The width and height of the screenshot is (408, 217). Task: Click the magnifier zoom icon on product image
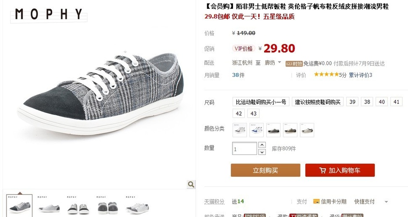(191, 184)
